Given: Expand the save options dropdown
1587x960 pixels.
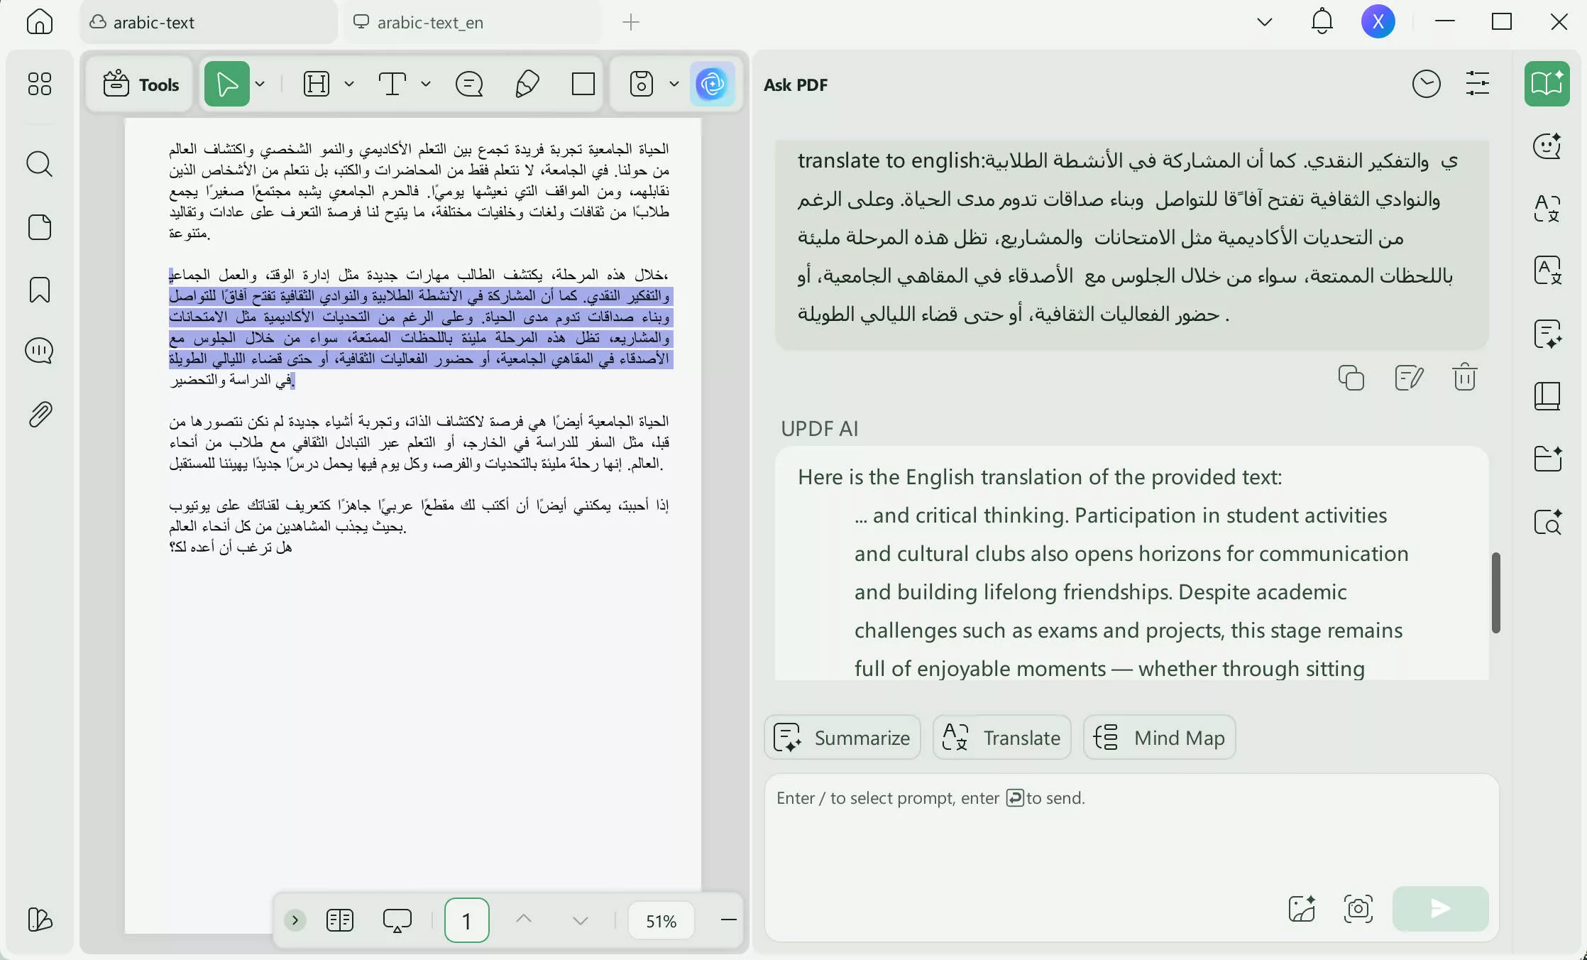Looking at the screenshot, I should [673, 84].
